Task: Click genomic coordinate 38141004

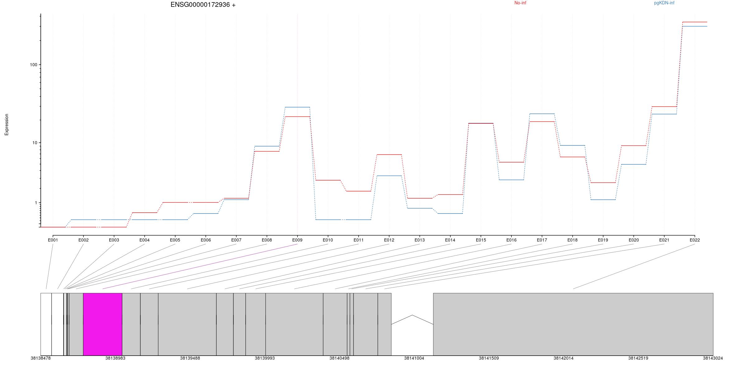Action: pyautogui.click(x=414, y=358)
